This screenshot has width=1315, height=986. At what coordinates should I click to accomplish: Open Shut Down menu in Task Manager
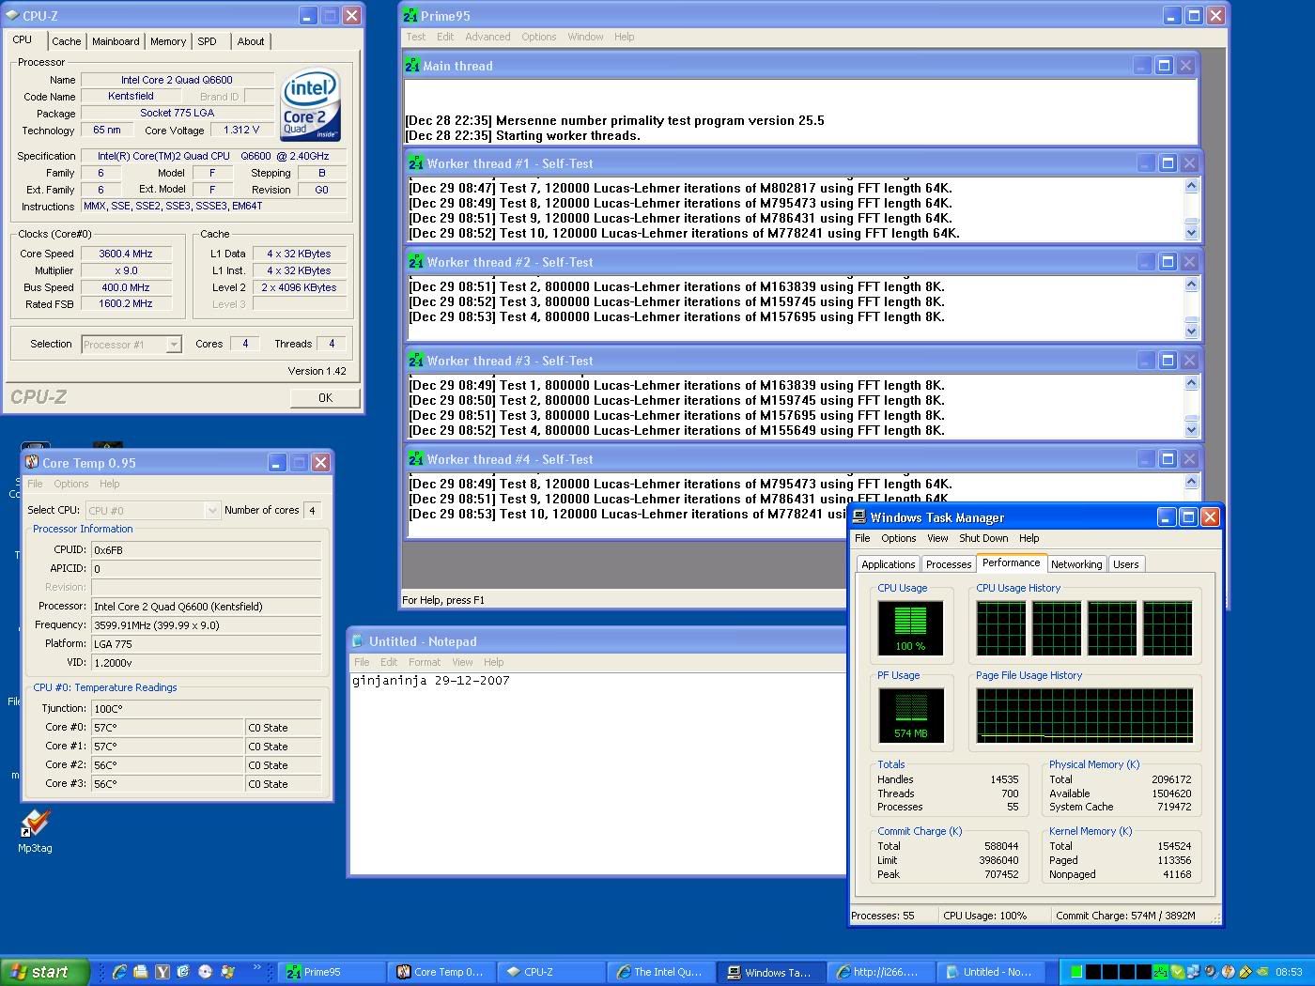[983, 538]
